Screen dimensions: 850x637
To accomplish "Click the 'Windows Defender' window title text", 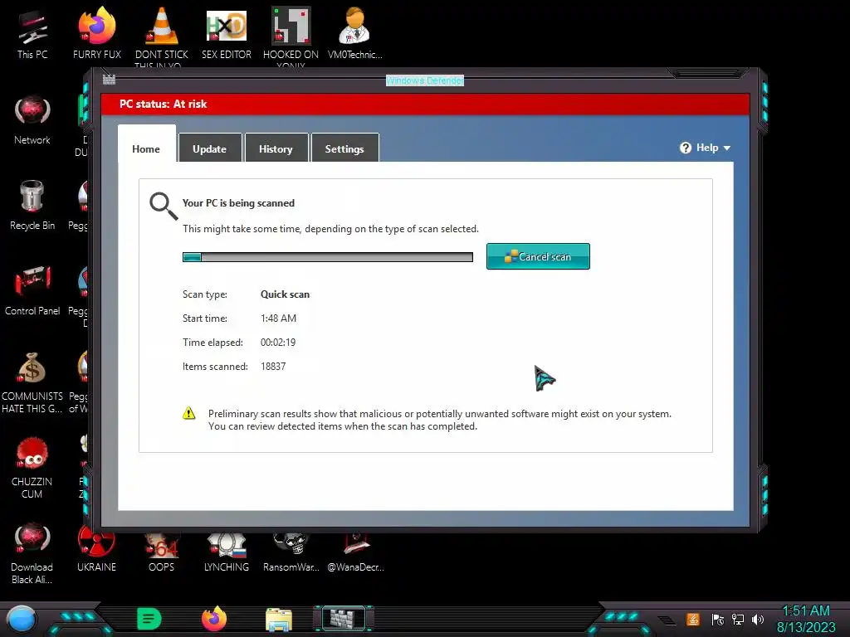I will pyautogui.click(x=425, y=80).
